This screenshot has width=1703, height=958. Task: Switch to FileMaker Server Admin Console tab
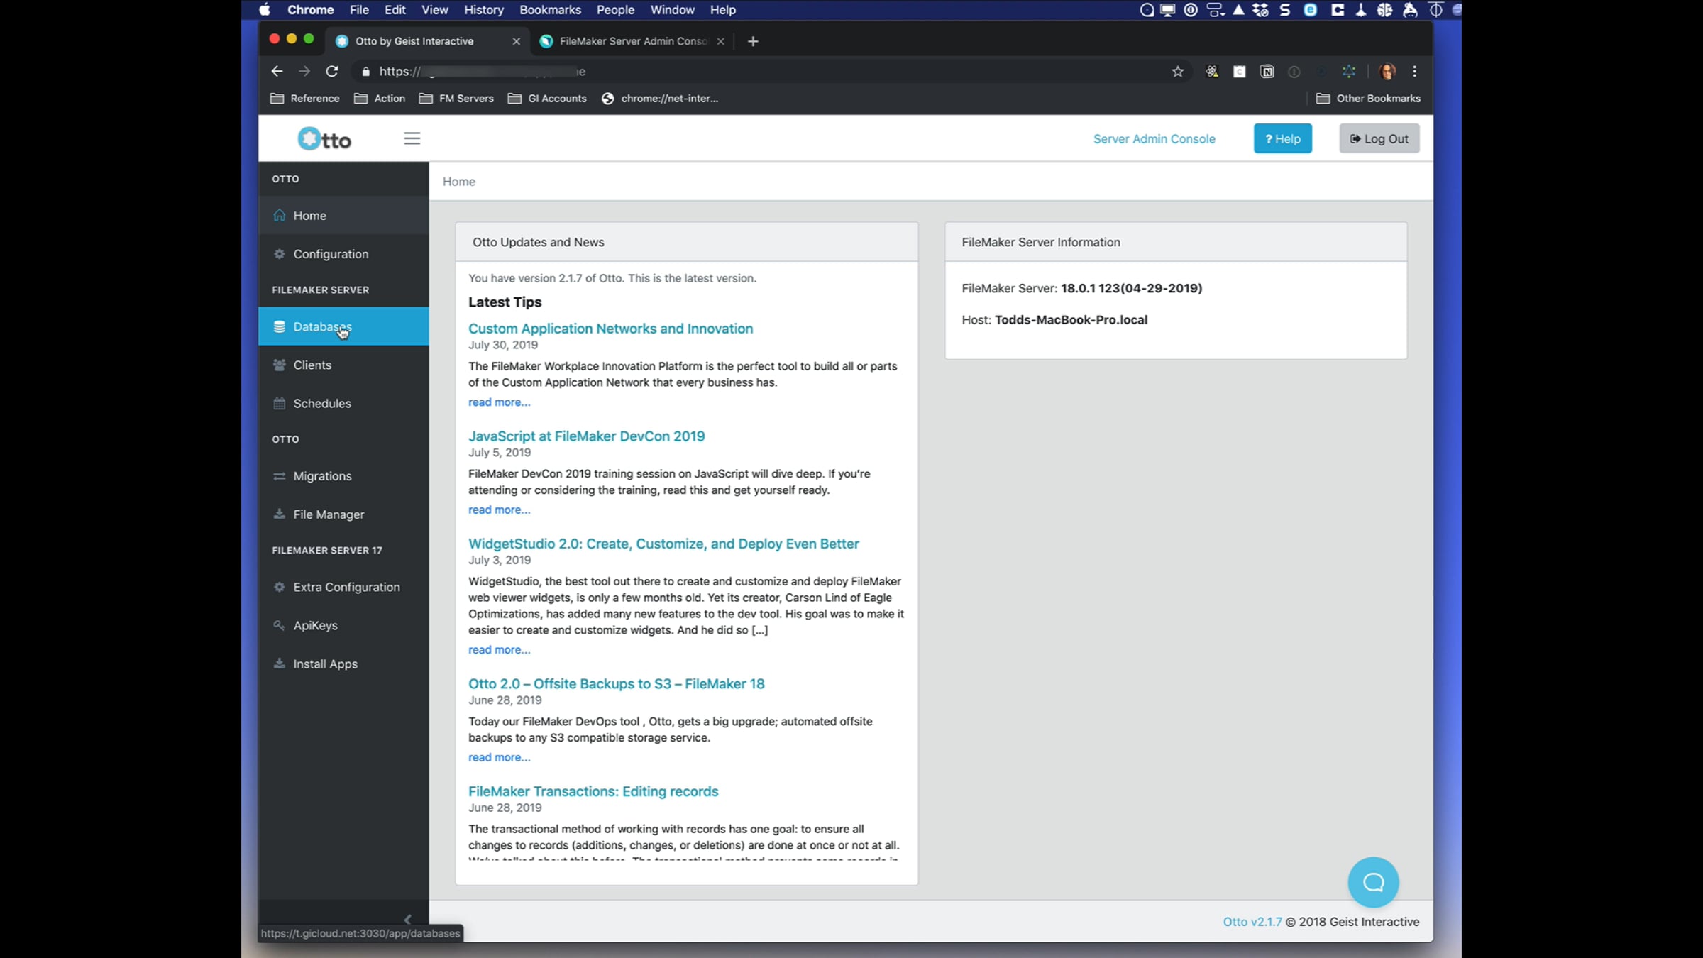pyautogui.click(x=632, y=41)
